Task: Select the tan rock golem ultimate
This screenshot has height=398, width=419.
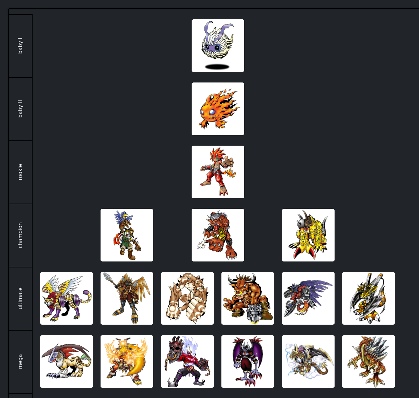Action: pos(187,298)
